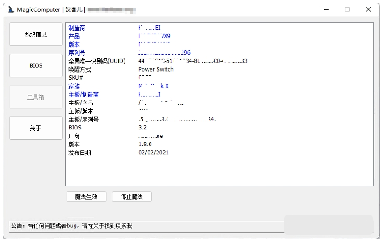The image size is (383, 242).
Task: Click the Power Switch value
Action: point(156,69)
